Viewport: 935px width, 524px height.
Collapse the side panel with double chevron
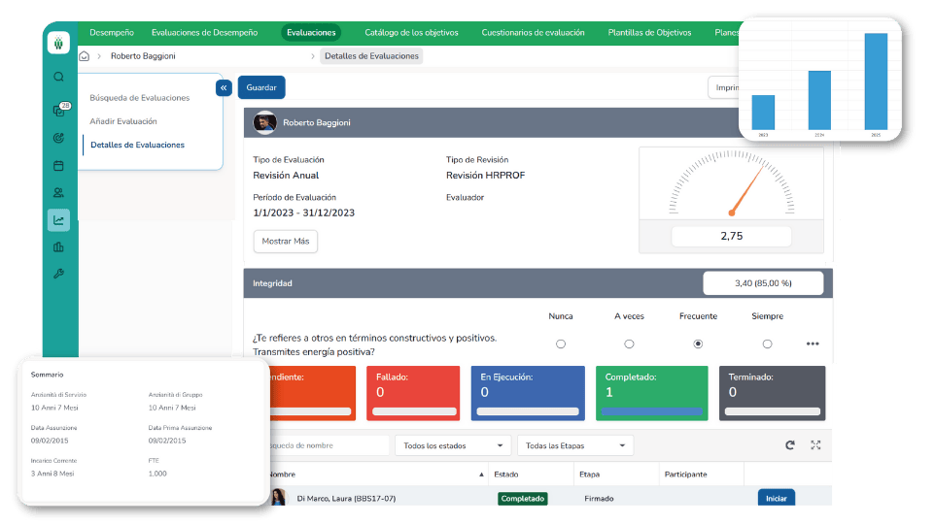(x=224, y=87)
